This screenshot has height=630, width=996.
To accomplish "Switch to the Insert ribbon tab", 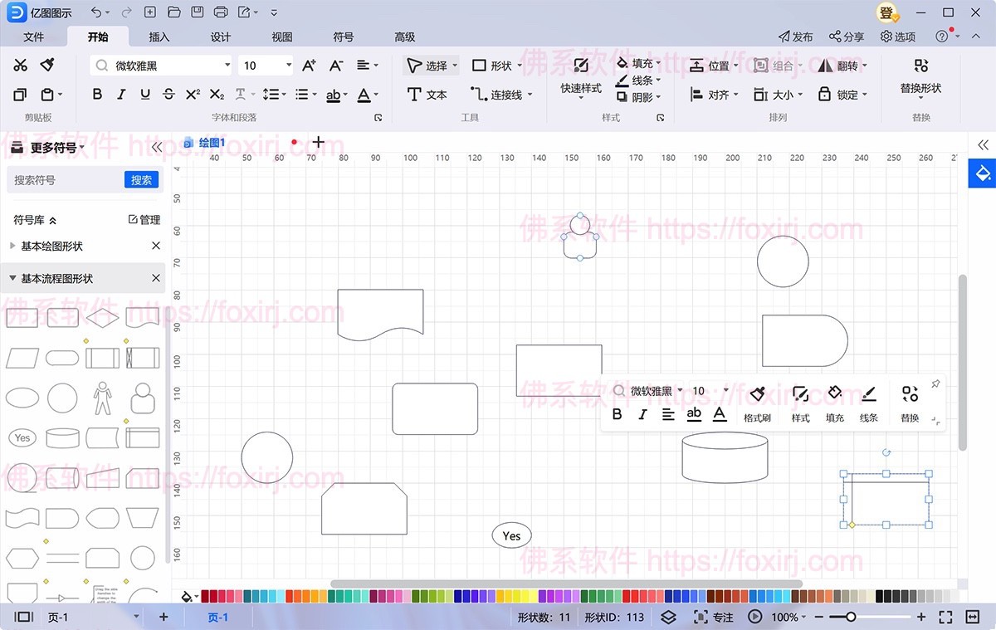I will pos(159,37).
